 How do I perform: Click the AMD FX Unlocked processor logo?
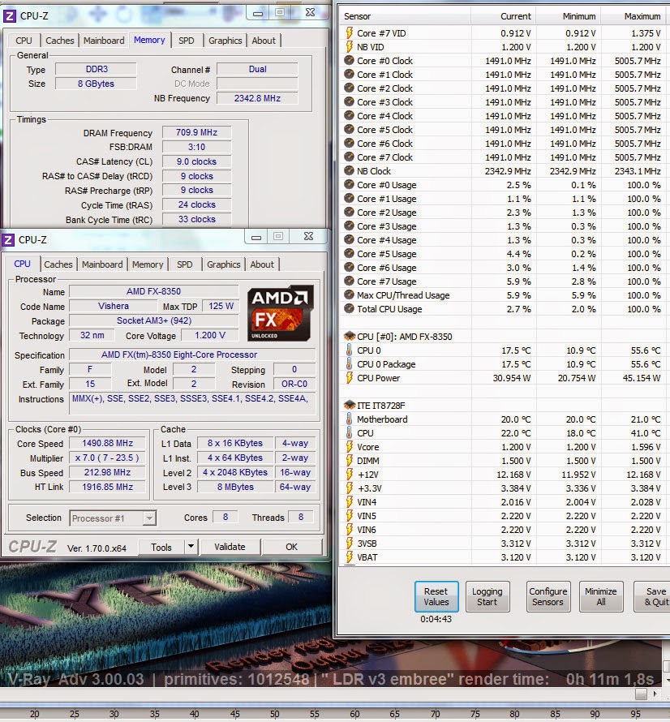pos(281,314)
